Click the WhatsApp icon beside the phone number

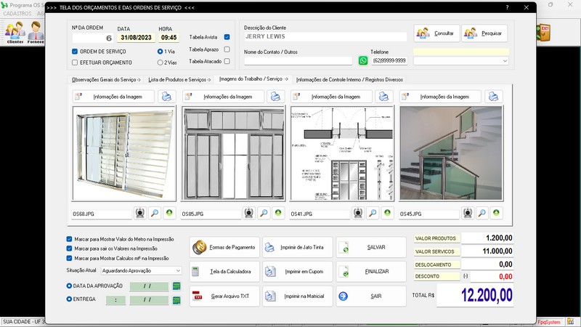tap(363, 61)
